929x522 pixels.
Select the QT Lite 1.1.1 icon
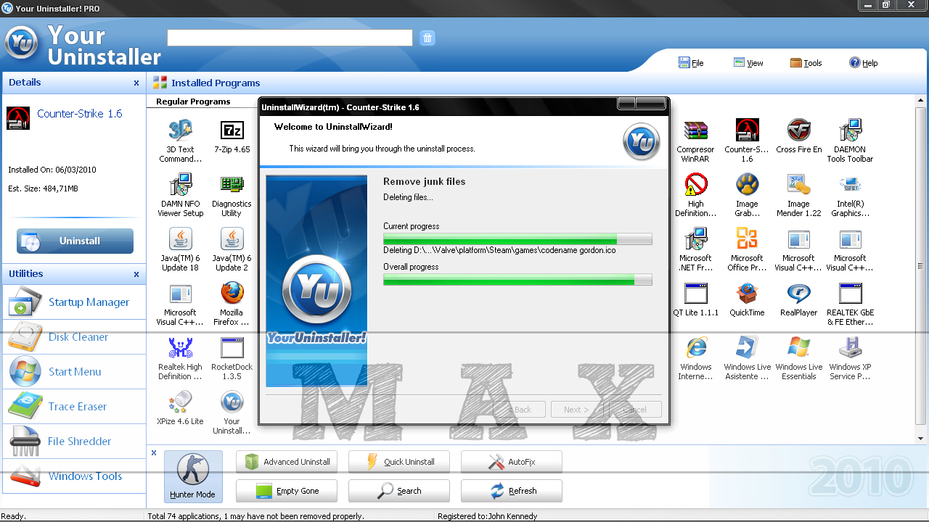coord(695,294)
